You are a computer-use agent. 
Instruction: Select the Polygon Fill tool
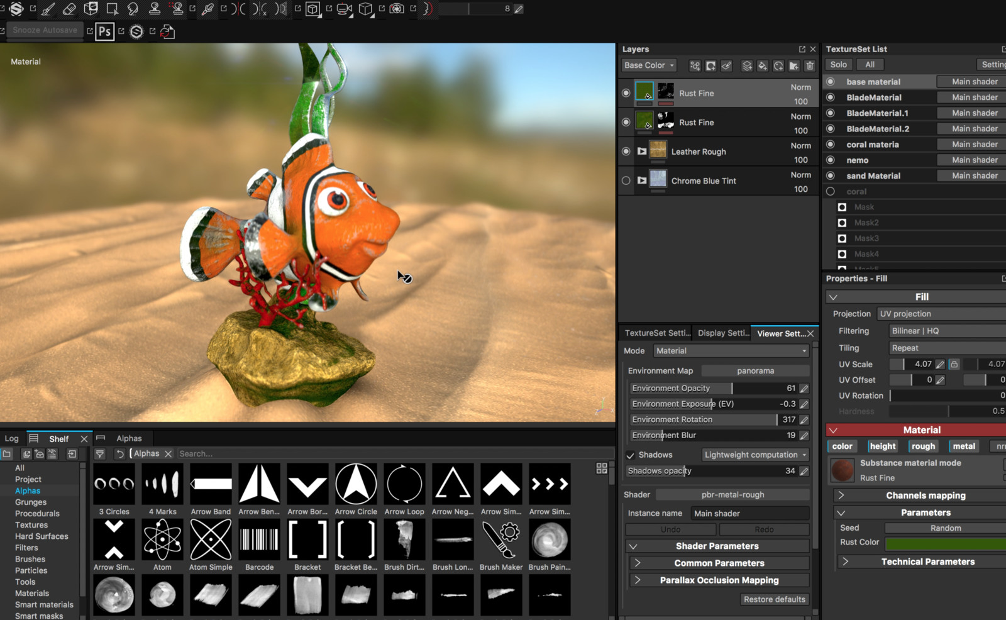(x=113, y=9)
